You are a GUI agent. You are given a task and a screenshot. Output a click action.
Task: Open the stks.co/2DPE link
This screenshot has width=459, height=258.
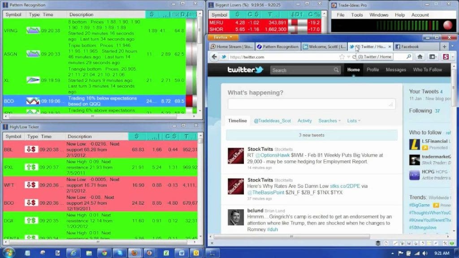coord(345,186)
